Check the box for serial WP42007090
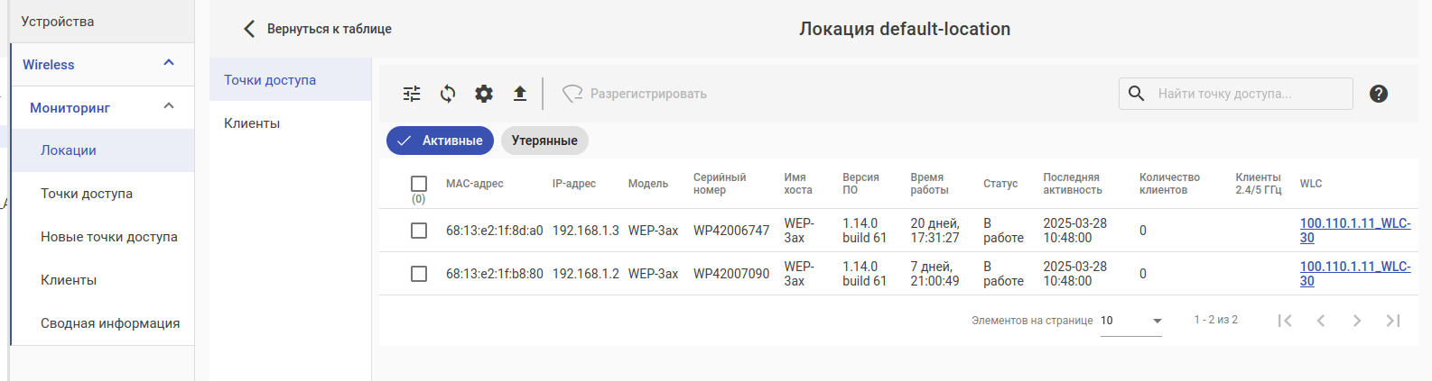The height and width of the screenshot is (381, 1432). 419,274
